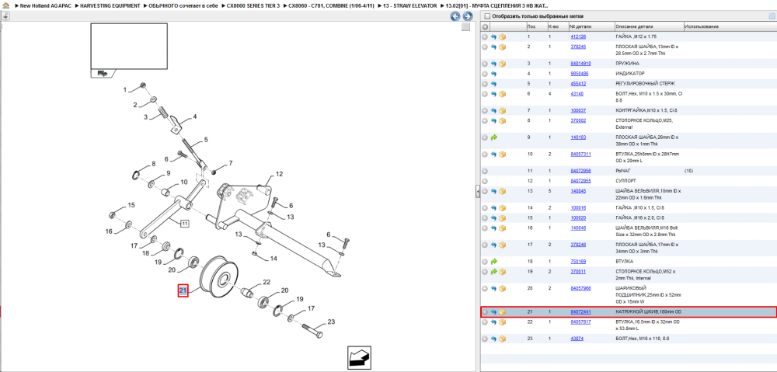The image size is (777, 372).
Task: Open the New Holland AG APAC breadcrumb
Action: 47,5
